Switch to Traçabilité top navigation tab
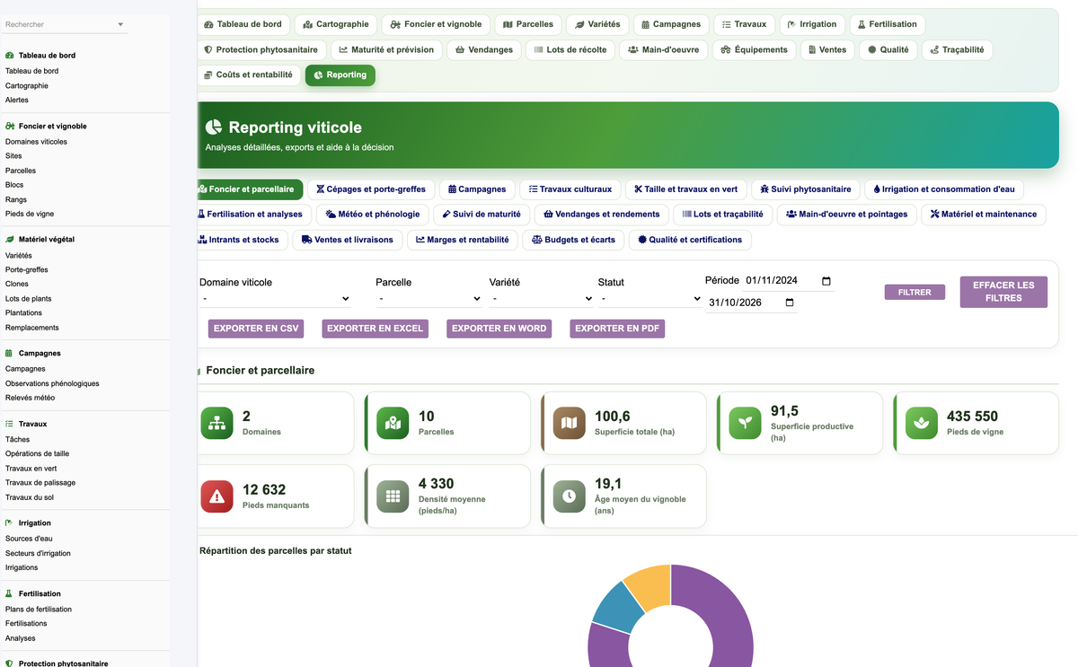 point(957,49)
